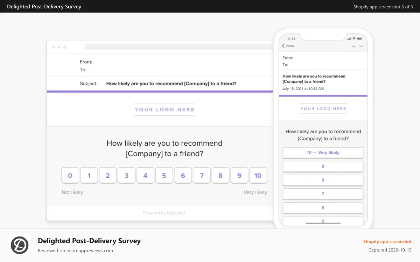Click 'Reviewed on ecomappreviews.com' text
The width and height of the screenshot is (420, 262).
click(x=75, y=250)
